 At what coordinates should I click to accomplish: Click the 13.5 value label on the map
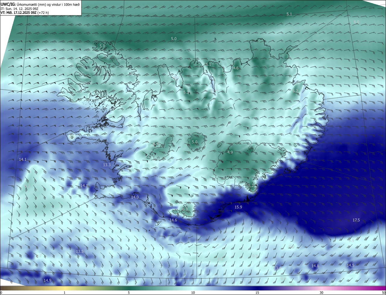[x=80, y=251]
